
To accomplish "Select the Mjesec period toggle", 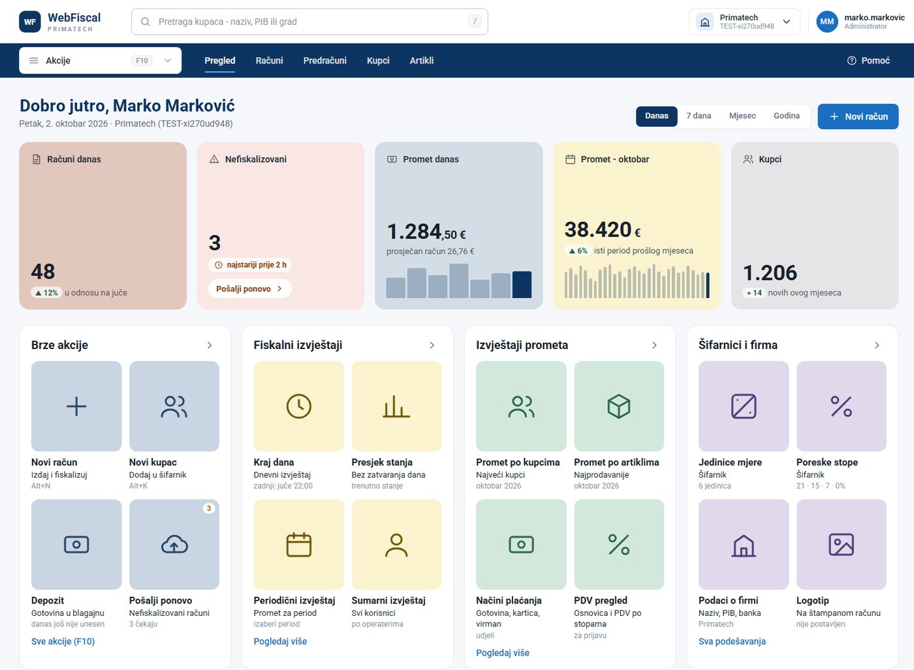I will [742, 116].
